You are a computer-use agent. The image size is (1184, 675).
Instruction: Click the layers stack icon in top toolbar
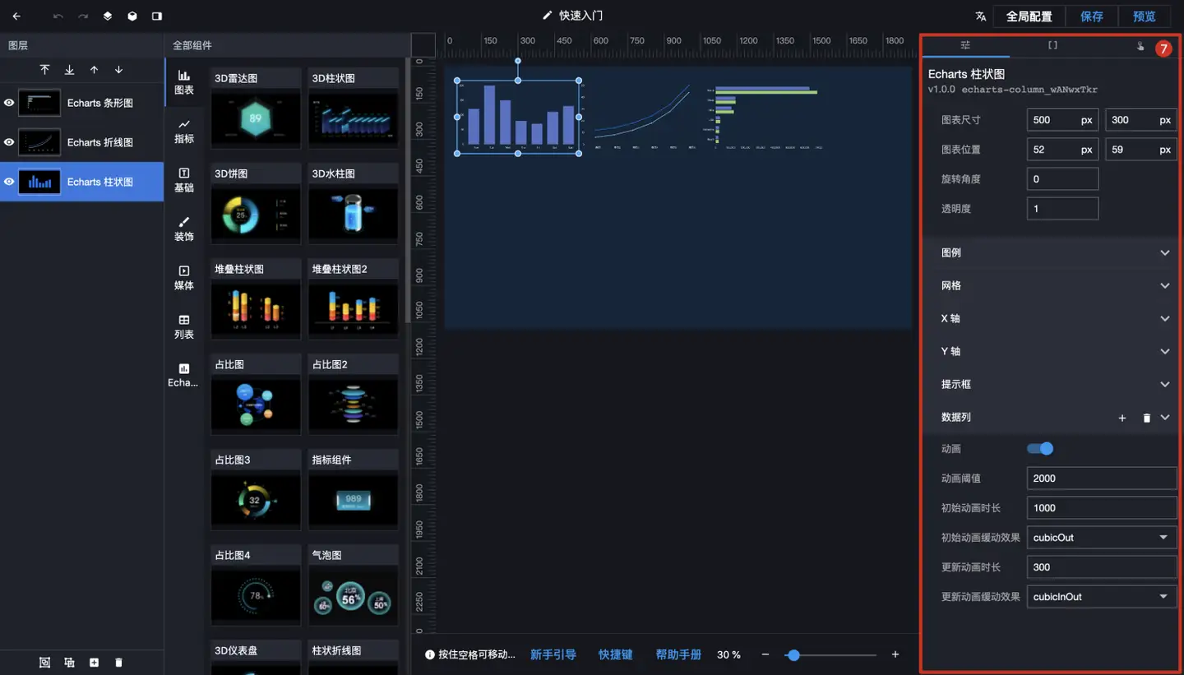click(x=107, y=16)
